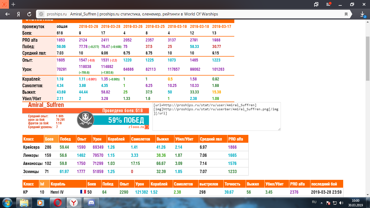Open Yandex home via the Я icon
This screenshot has height=208, width=370.
[18, 14]
